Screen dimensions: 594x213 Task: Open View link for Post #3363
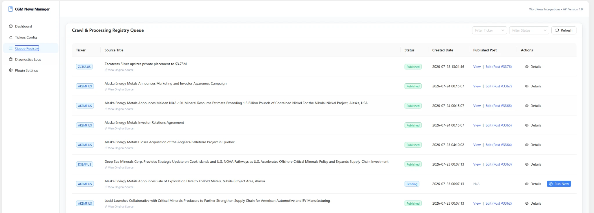click(x=477, y=164)
